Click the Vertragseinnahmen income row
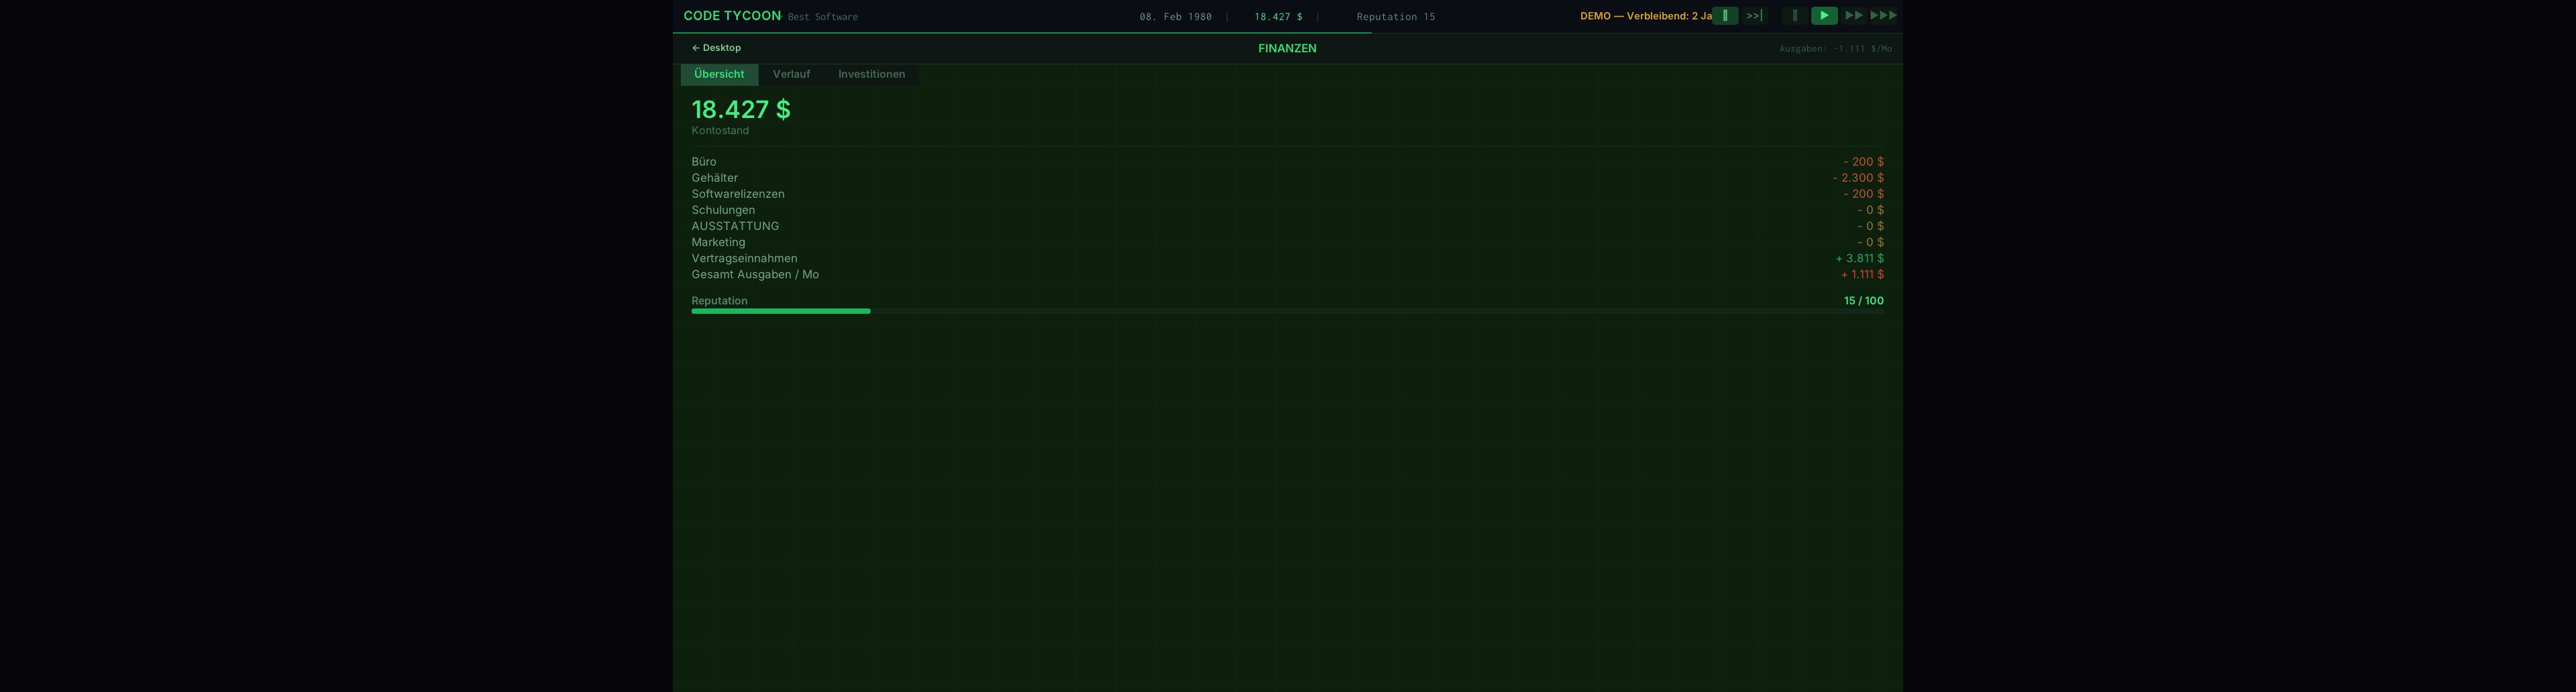2576x692 pixels. click(x=1287, y=258)
